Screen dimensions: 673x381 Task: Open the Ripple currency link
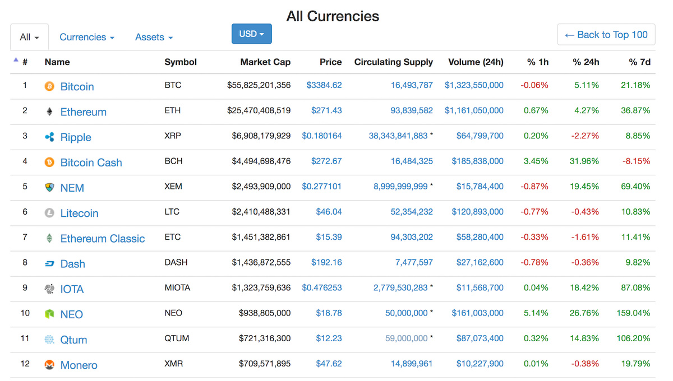[76, 137]
